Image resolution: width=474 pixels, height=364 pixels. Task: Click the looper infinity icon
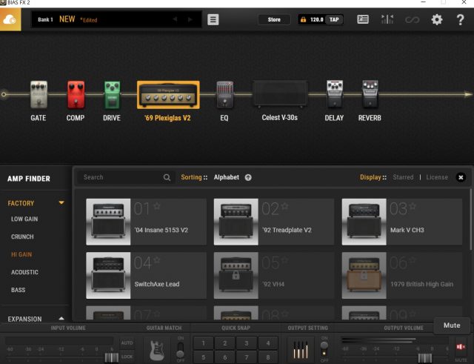pos(412,20)
